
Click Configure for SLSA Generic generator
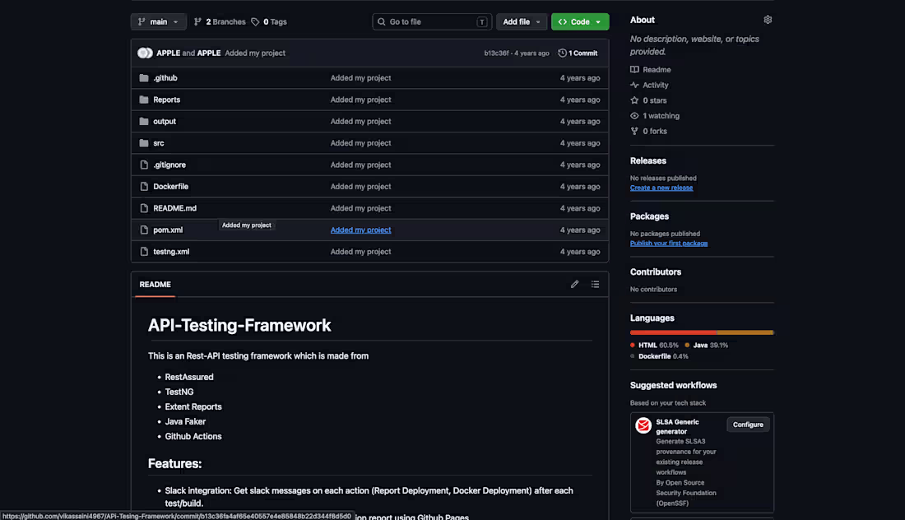pos(747,425)
